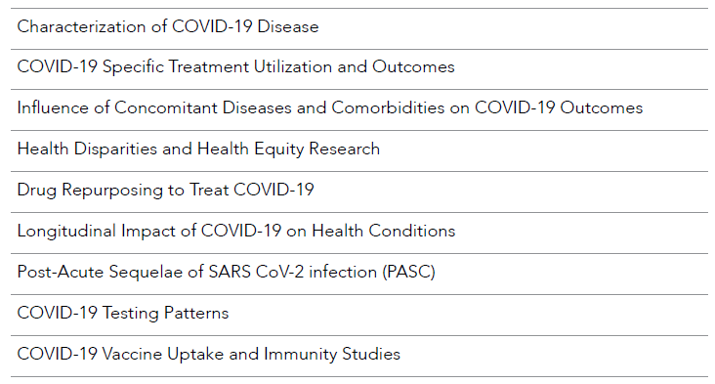Viewport: 715px width, 384px height.
Task: Click the 'Treatment Utilization' words
Action: (x=250, y=67)
